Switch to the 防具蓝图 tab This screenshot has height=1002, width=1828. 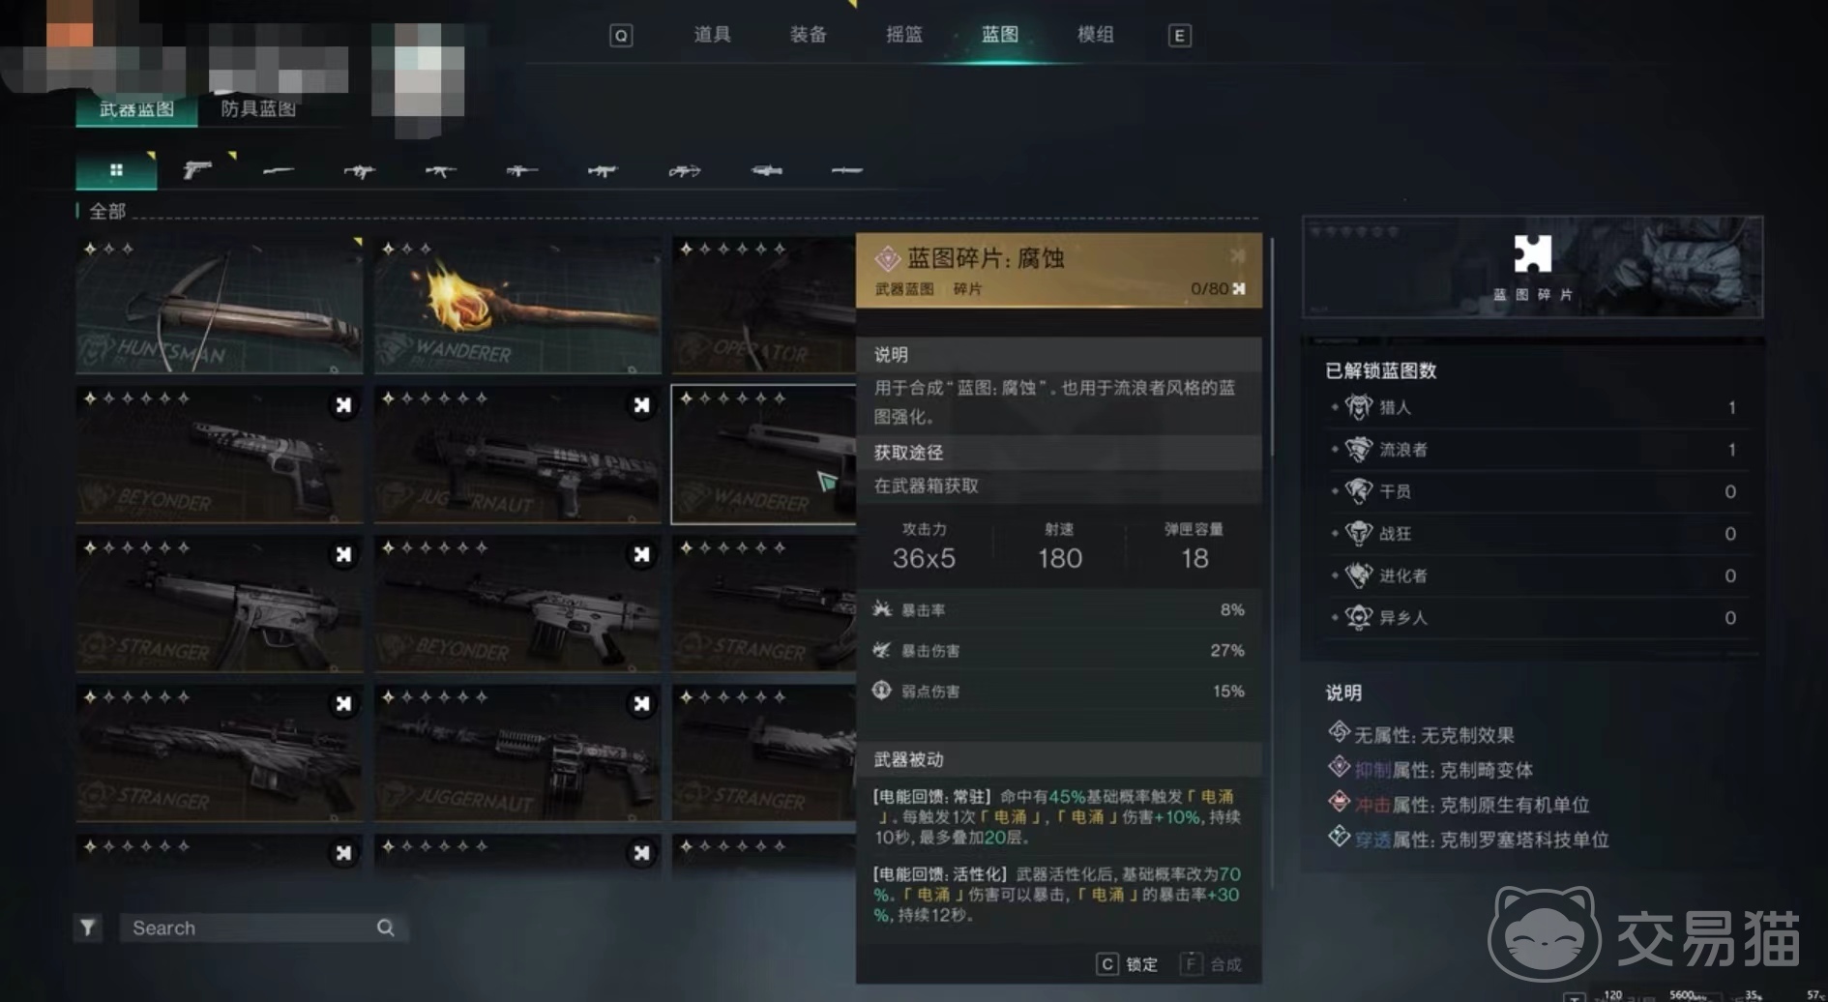(x=258, y=108)
